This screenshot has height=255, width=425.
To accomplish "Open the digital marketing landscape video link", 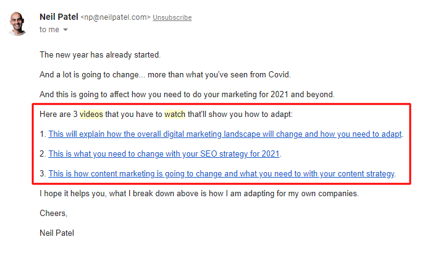I will click(225, 134).
